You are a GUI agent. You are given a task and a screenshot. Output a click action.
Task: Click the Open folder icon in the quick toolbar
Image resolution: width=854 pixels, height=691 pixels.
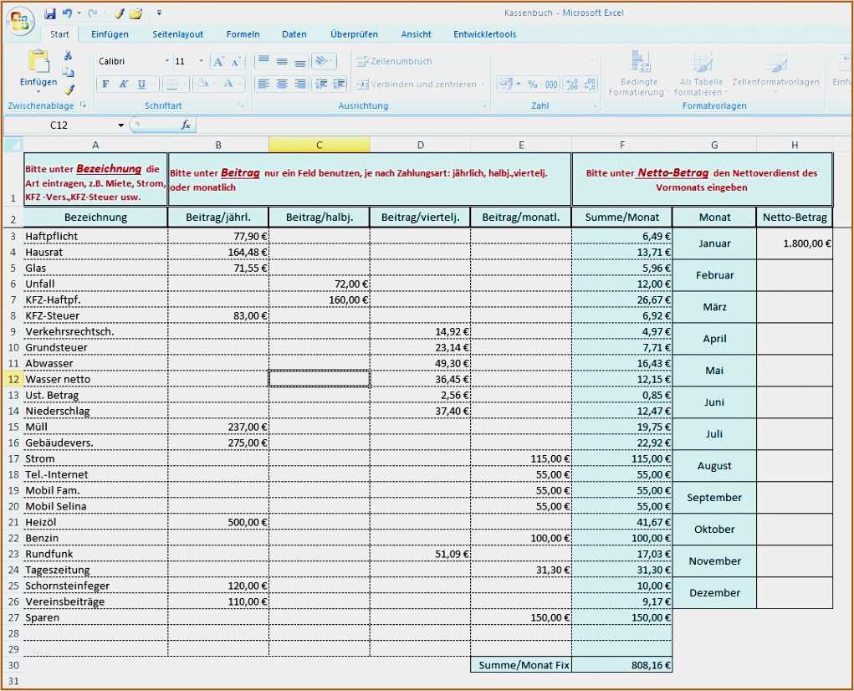click(136, 13)
